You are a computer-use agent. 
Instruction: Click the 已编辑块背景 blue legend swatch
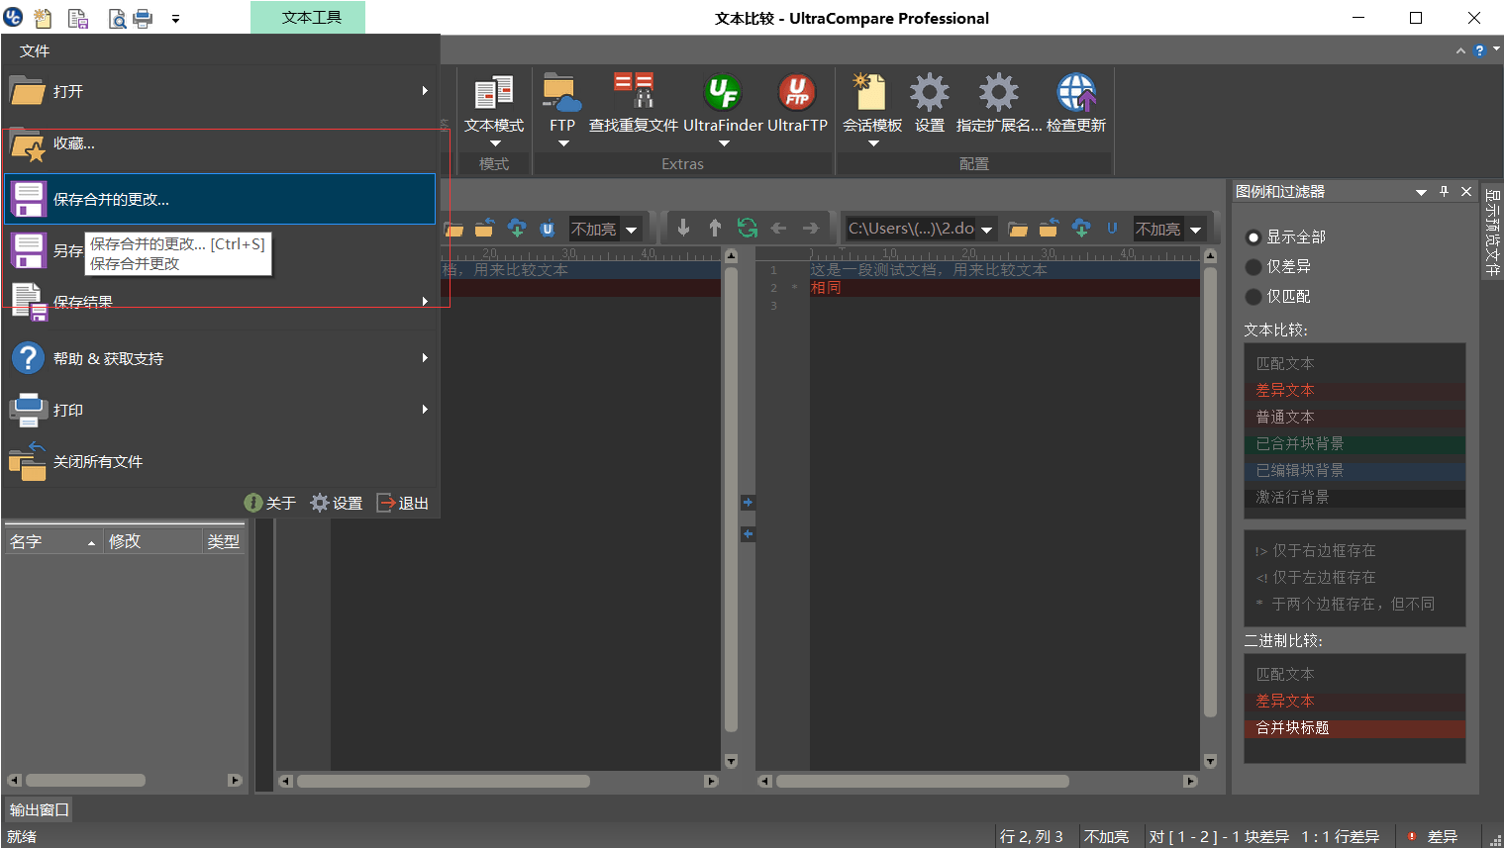point(1354,471)
